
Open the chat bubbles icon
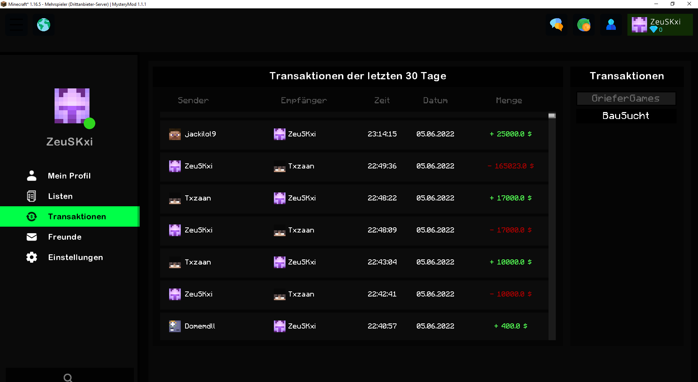(556, 25)
